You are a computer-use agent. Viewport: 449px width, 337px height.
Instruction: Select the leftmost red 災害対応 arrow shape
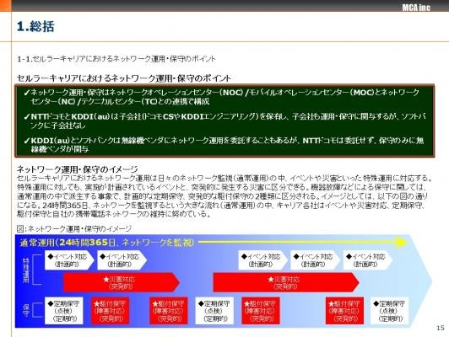[x=122, y=282]
